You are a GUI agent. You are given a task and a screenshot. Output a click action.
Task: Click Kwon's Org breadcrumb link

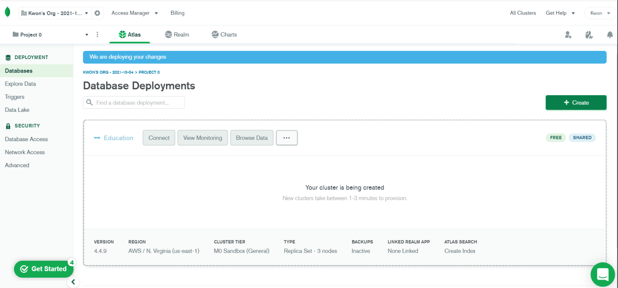pos(108,72)
